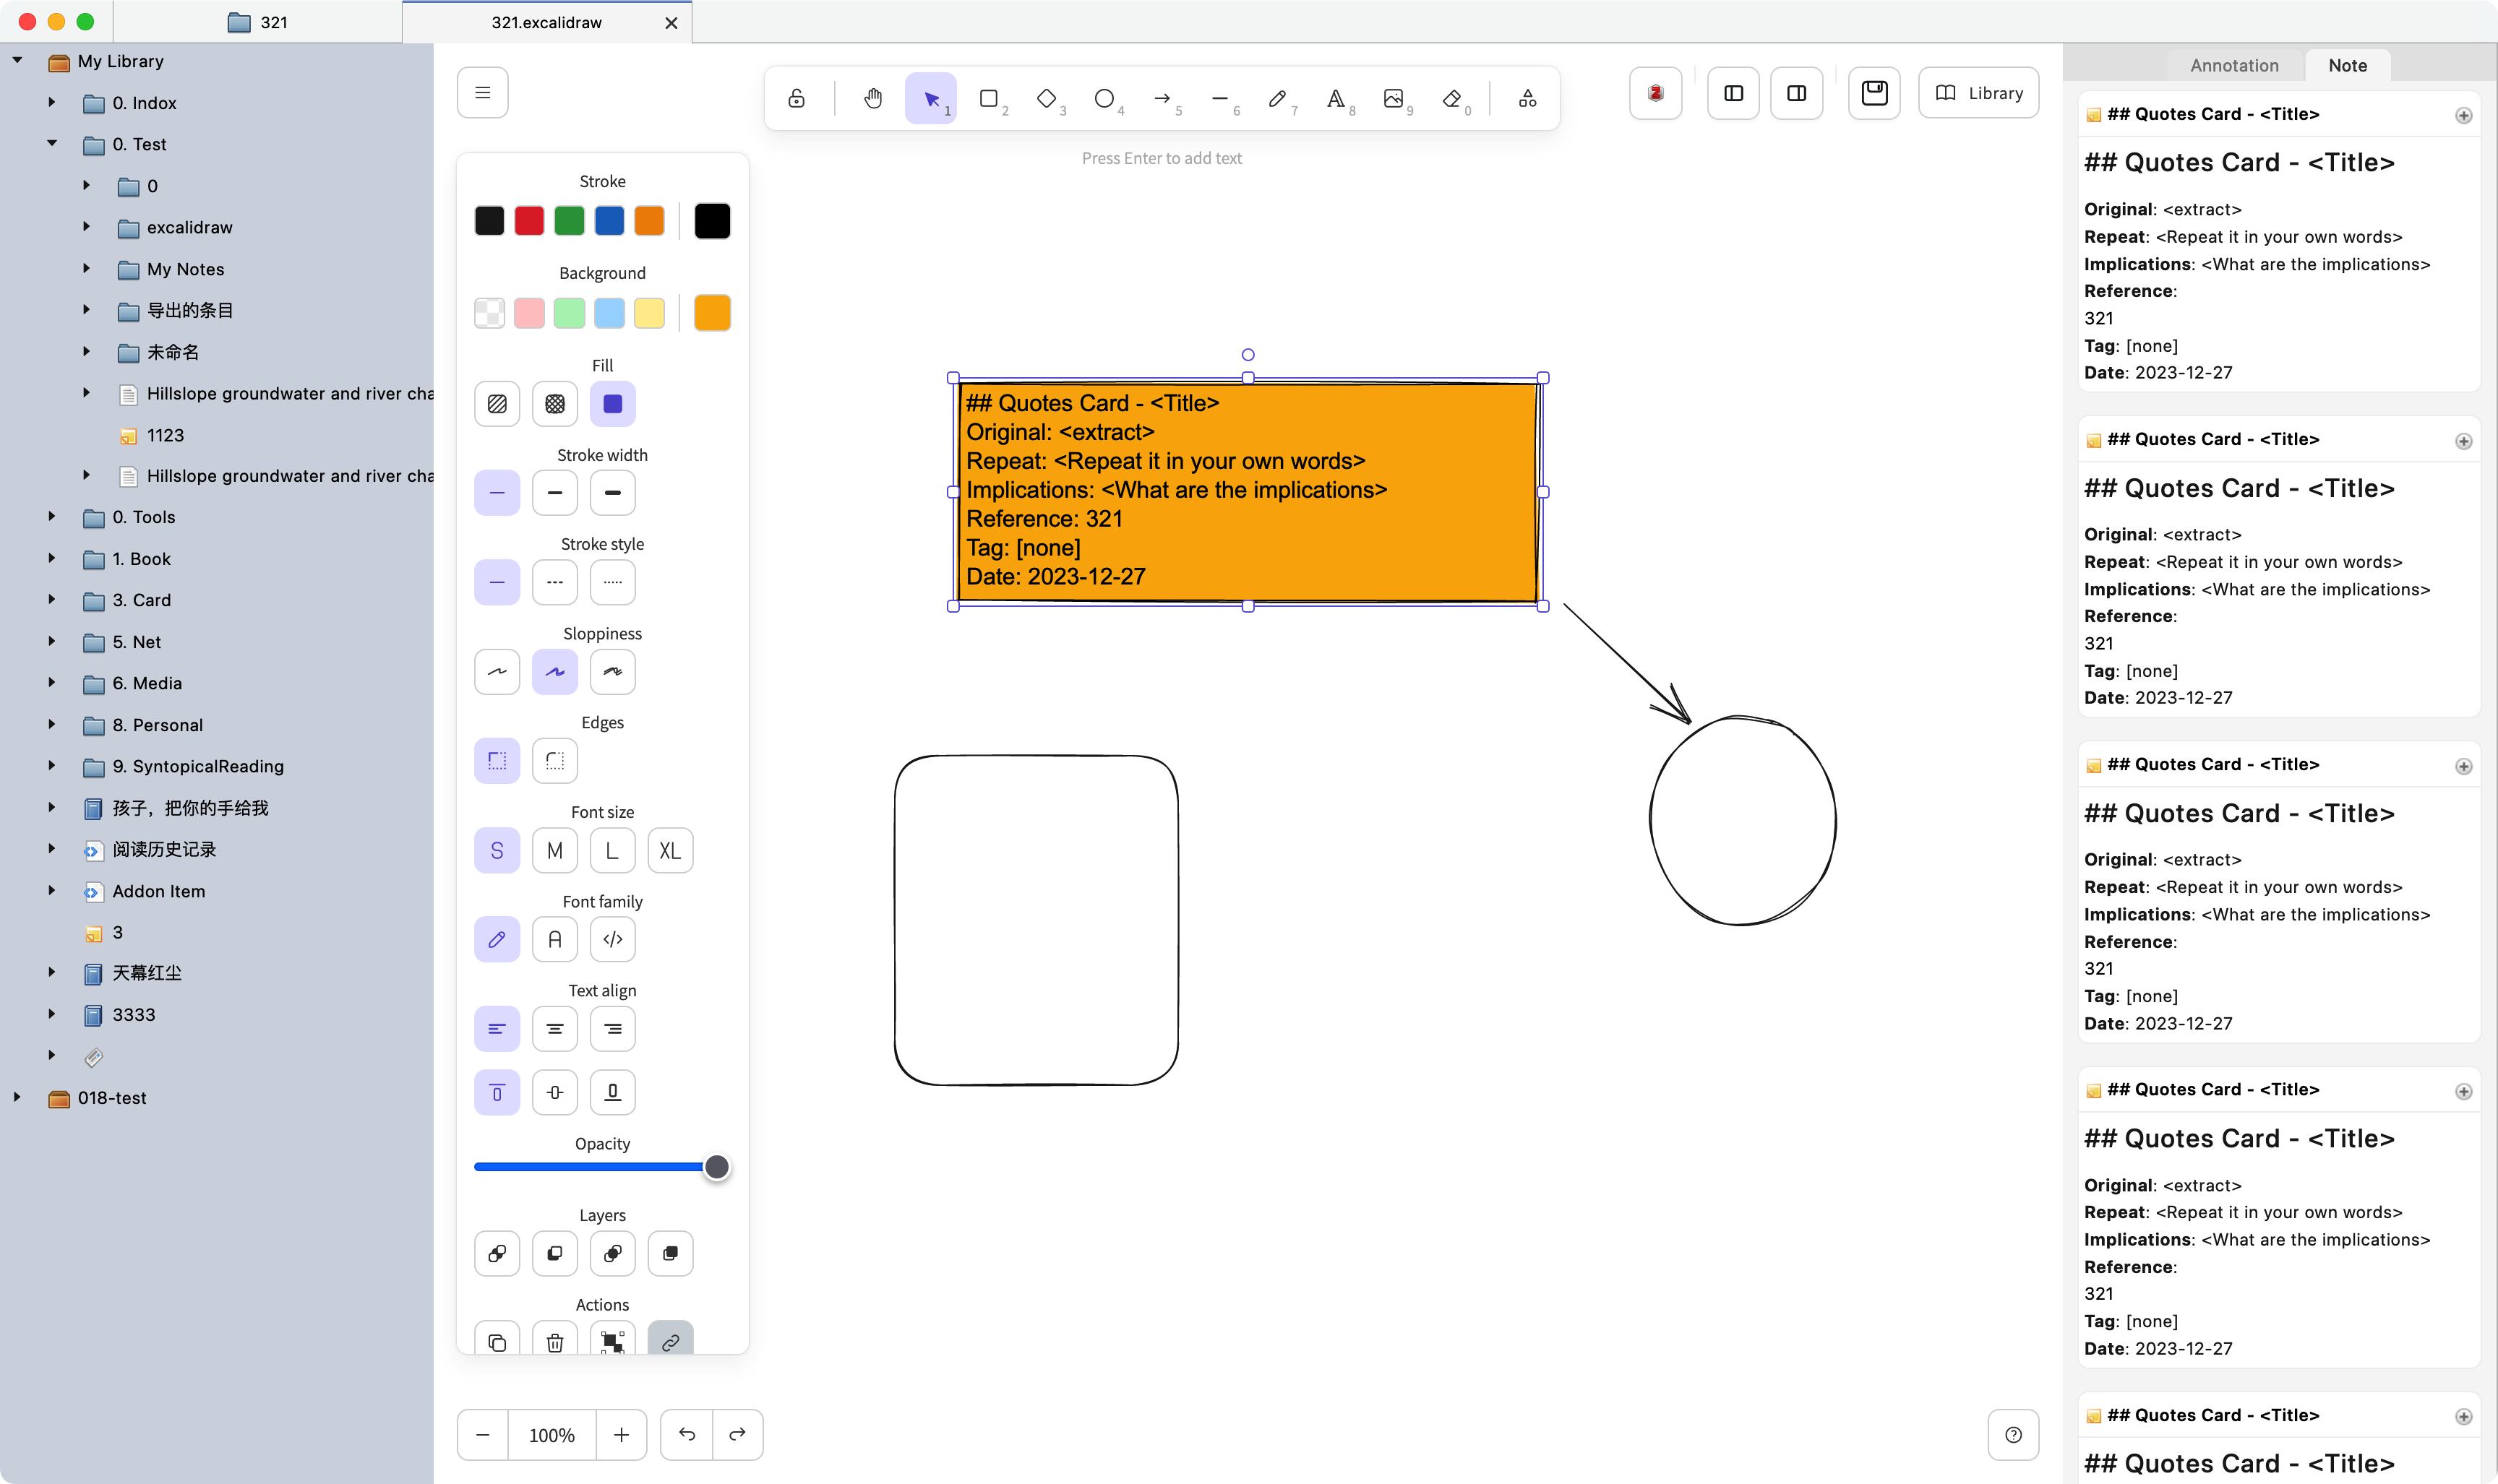
Task: Switch to the Annotation tab
Action: tap(2234, 66)
